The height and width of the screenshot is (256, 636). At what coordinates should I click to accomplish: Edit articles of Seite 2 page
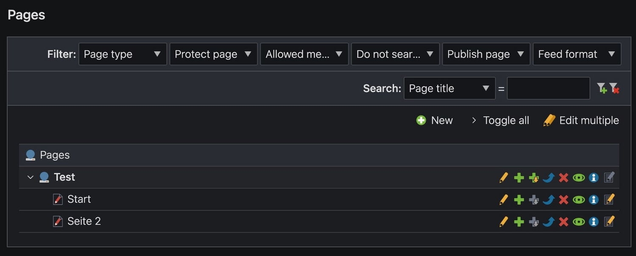(609, 222)
